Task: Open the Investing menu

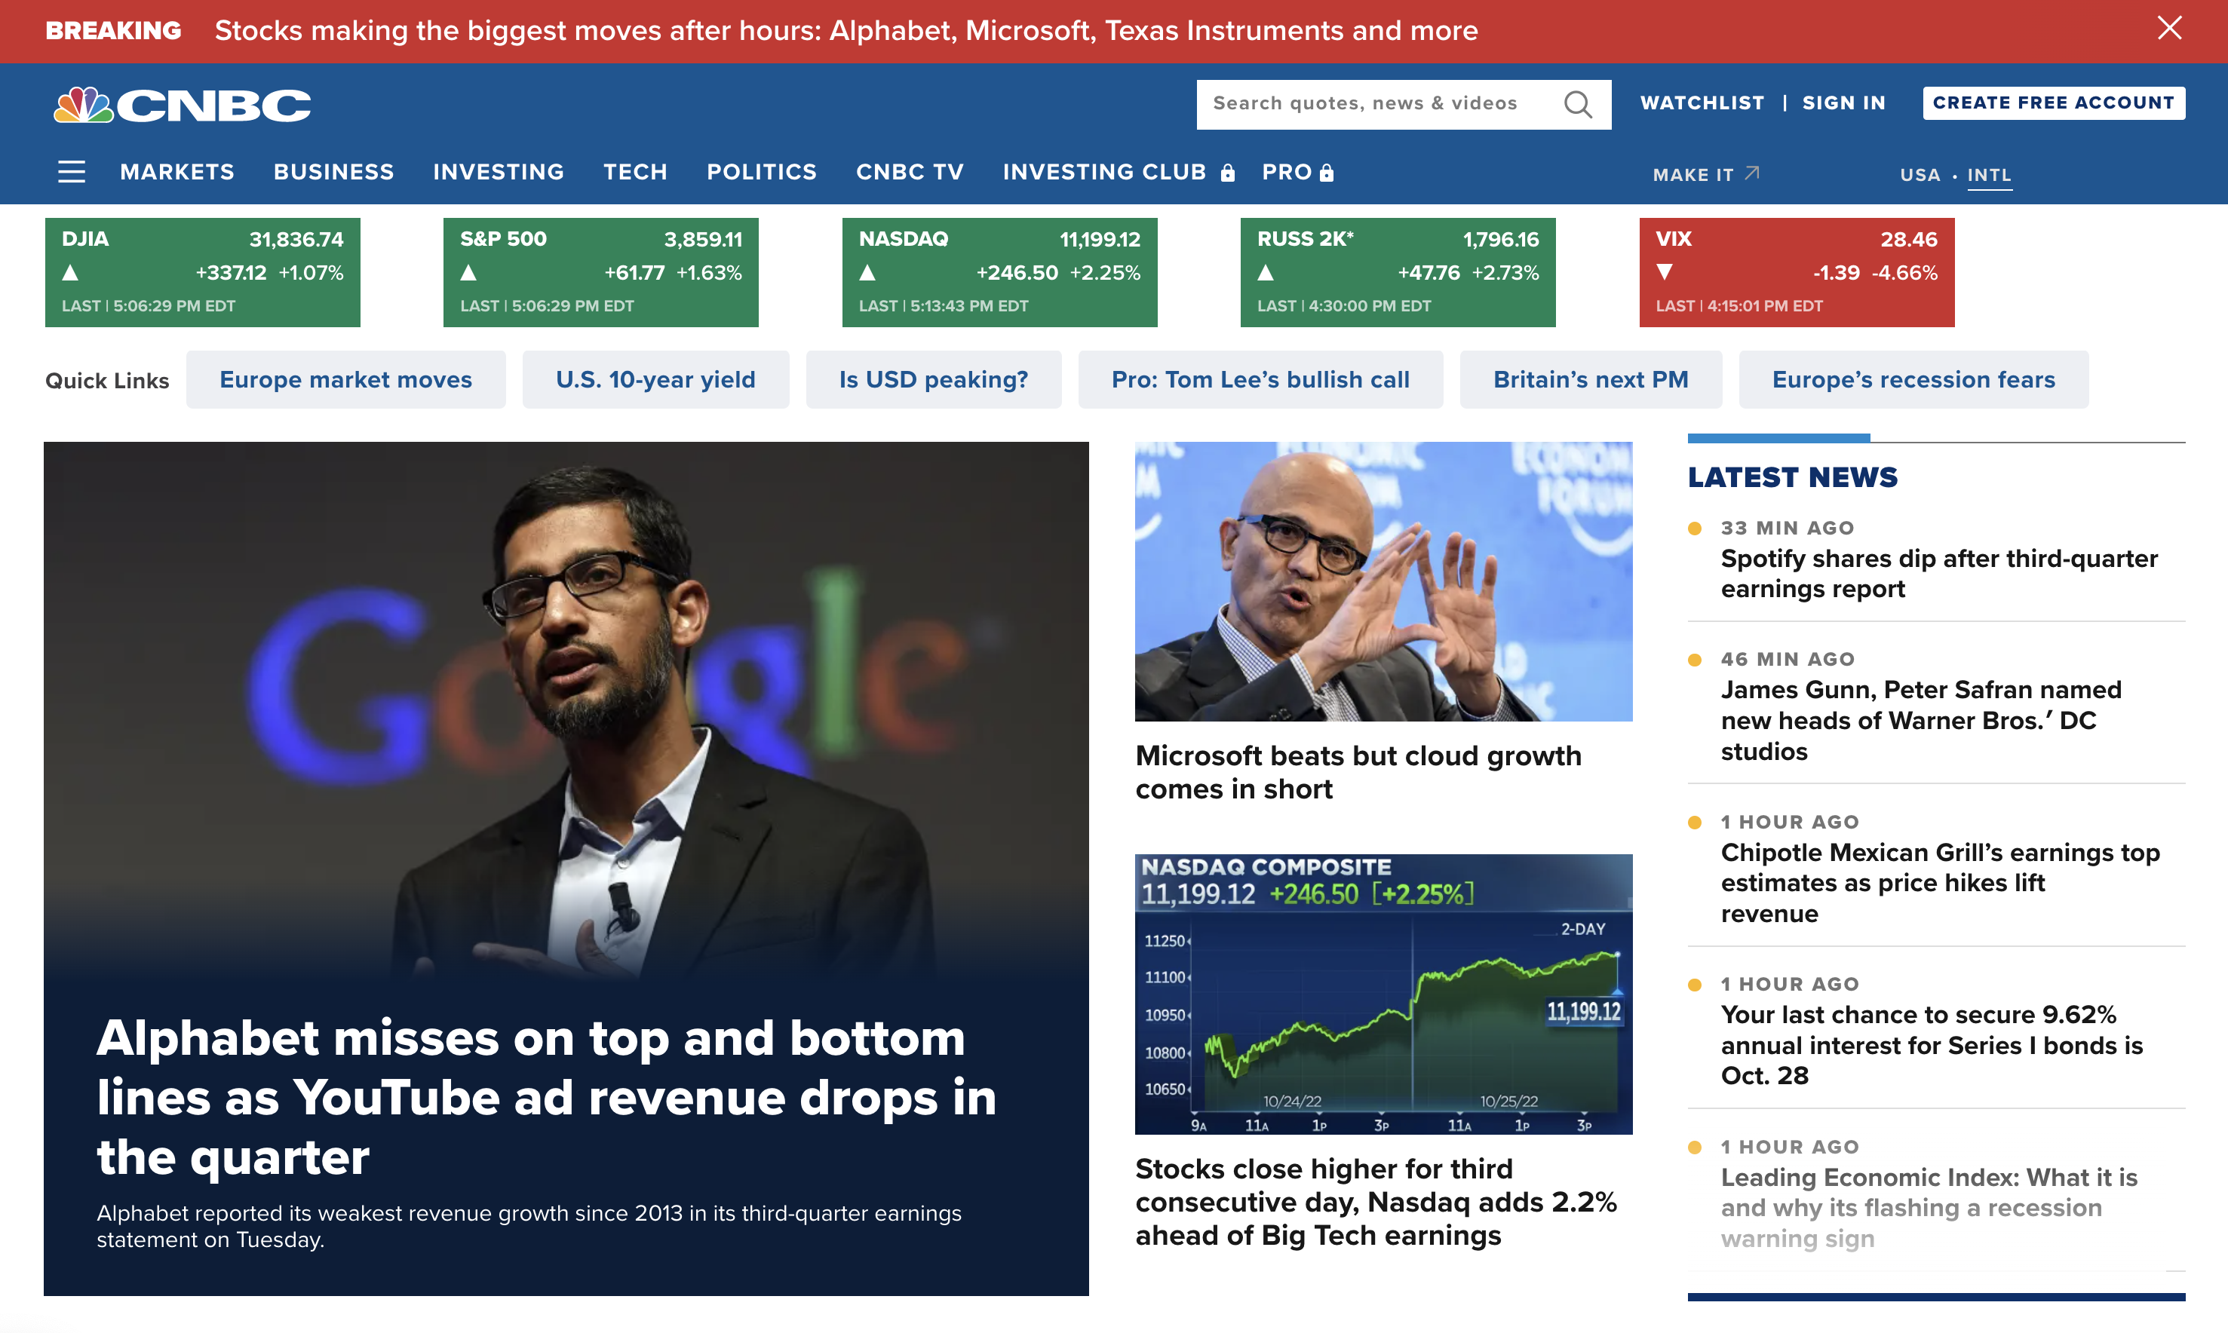Action: coord(499,172)
